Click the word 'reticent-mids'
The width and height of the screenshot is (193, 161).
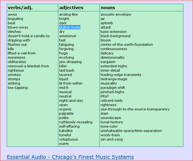112,101
